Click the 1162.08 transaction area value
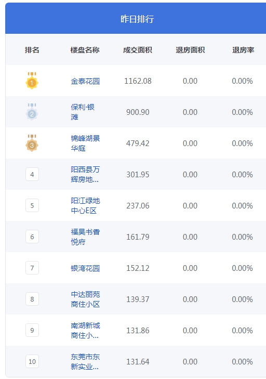The image size is (266, 379). (x=138, y=81)
